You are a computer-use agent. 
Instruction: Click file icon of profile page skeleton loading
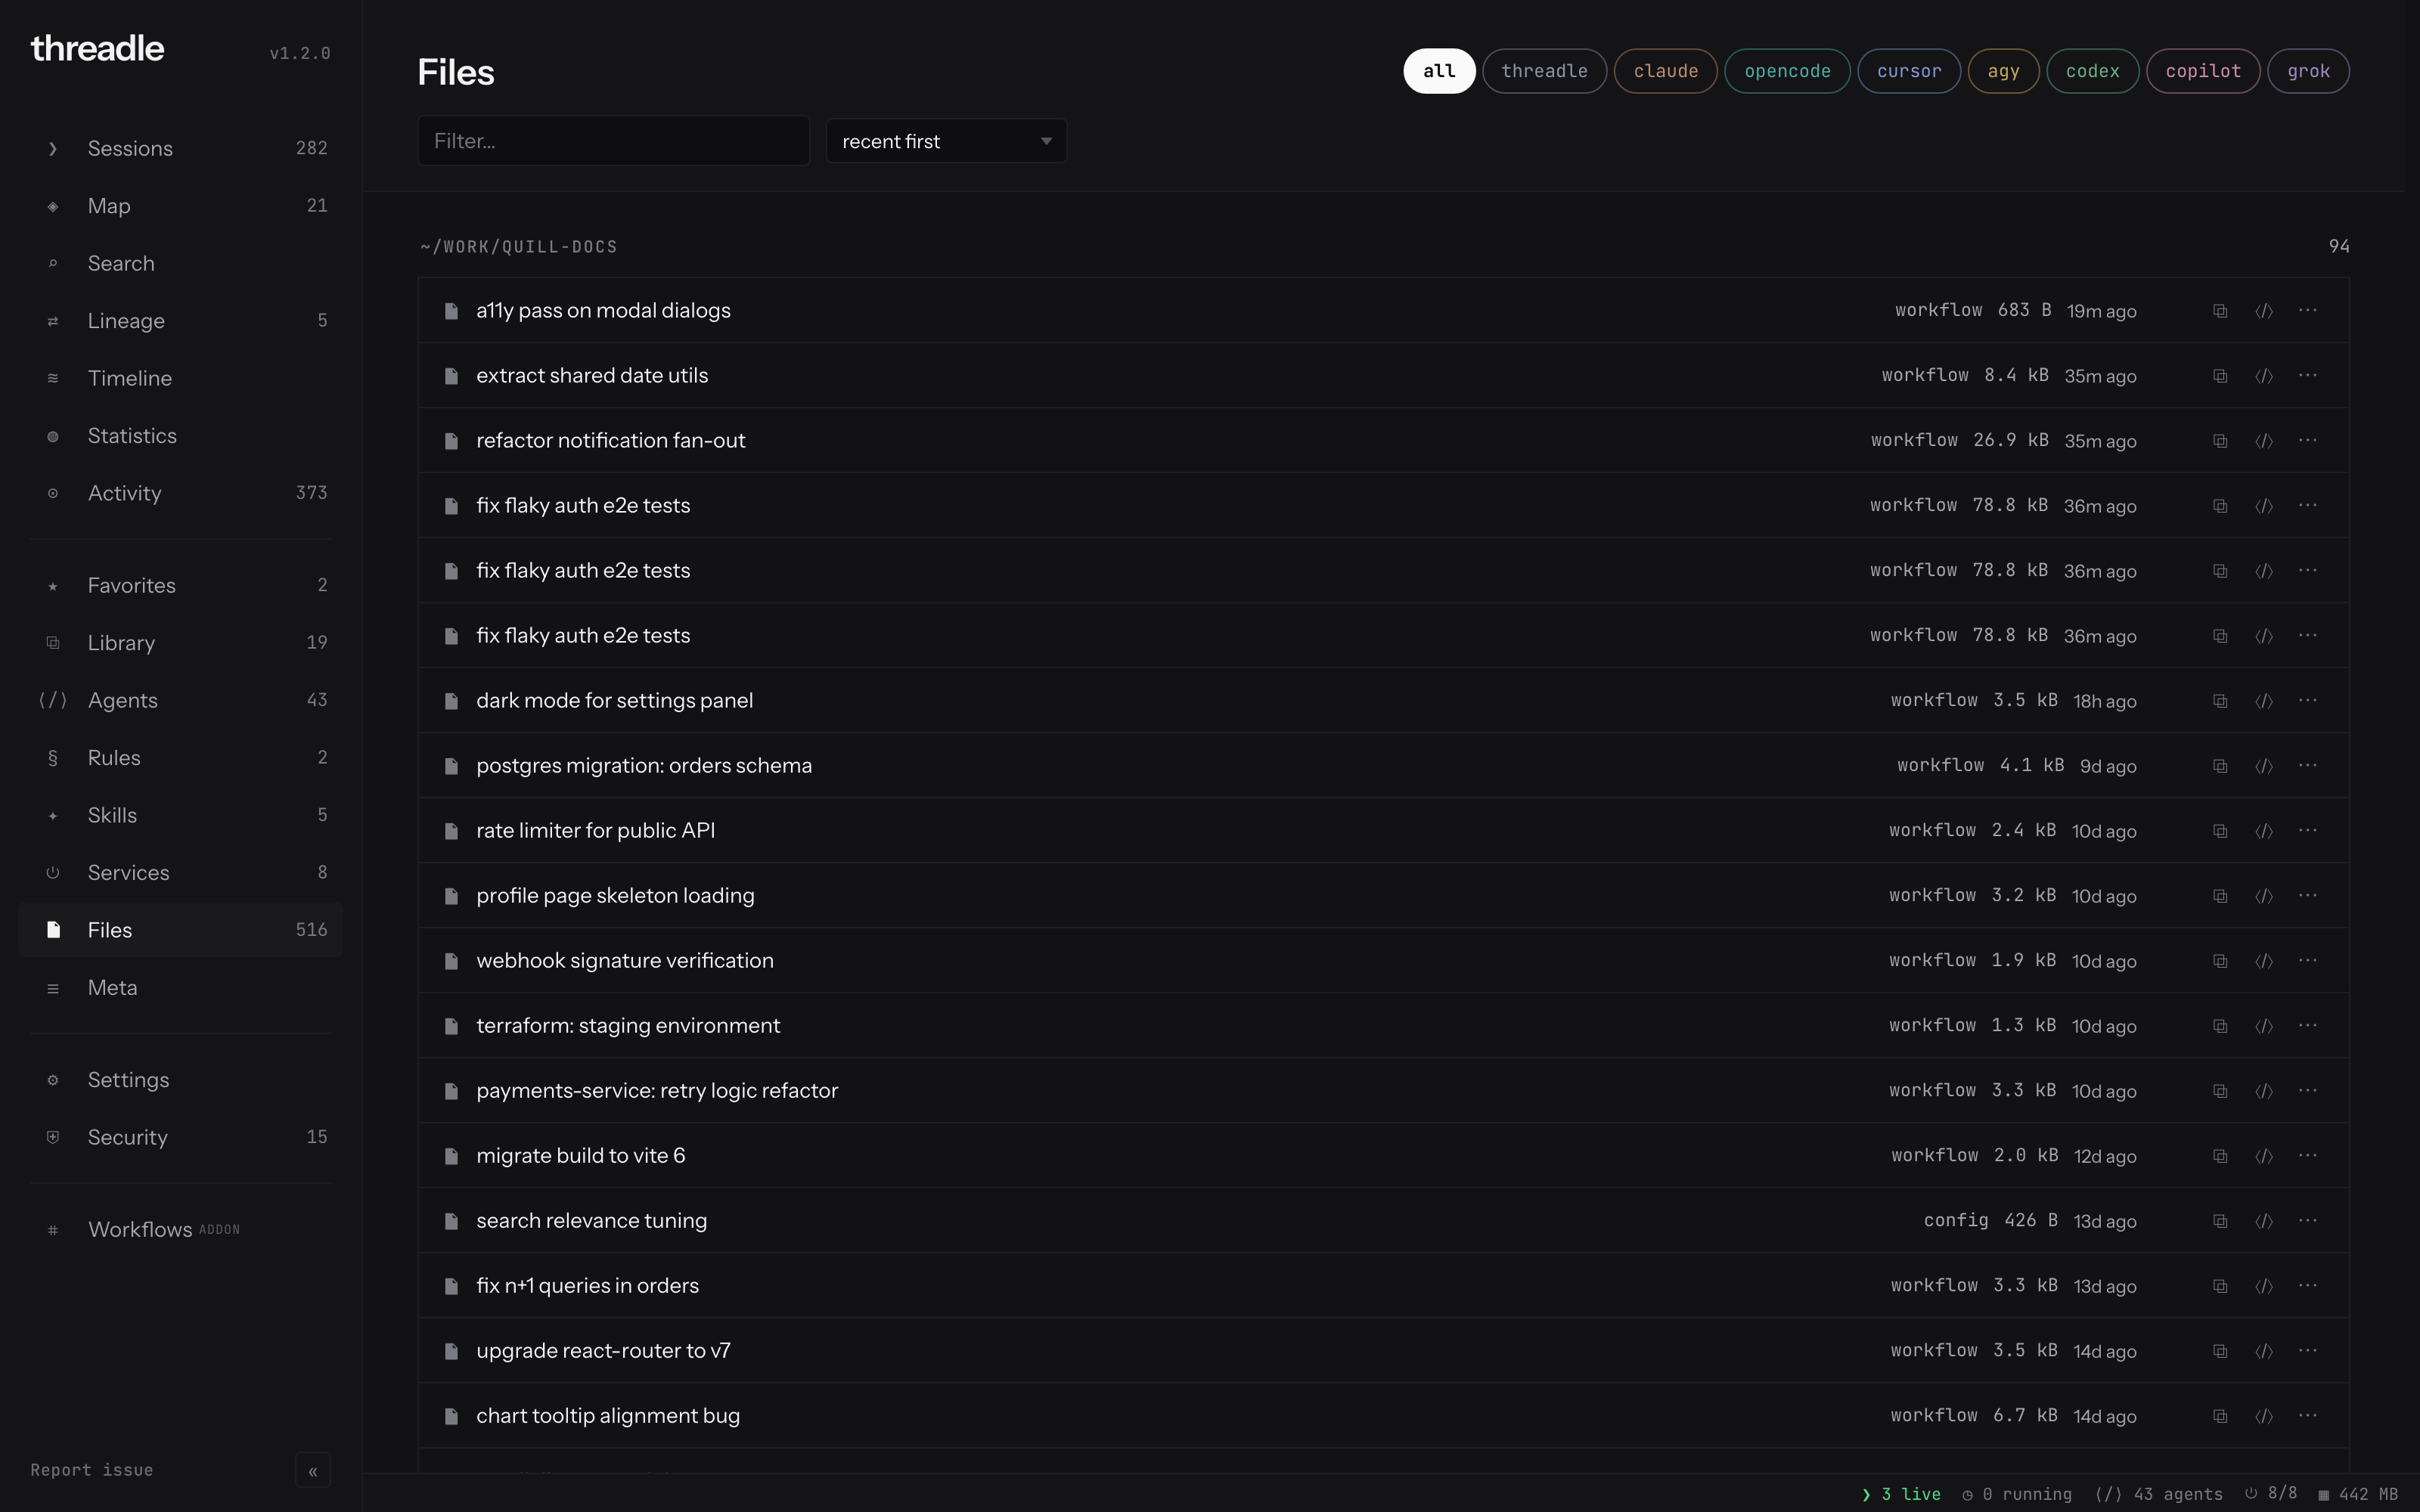[451, 896]
